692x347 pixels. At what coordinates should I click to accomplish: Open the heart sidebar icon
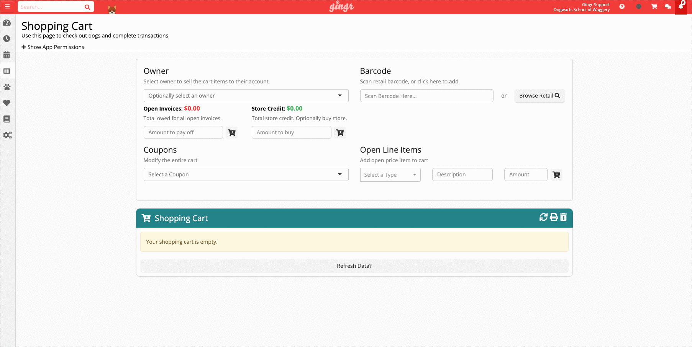click(x=7, y=103)
